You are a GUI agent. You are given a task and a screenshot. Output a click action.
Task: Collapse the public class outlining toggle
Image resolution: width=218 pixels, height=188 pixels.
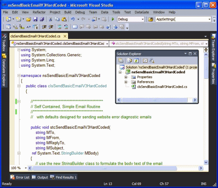(19, 86)
